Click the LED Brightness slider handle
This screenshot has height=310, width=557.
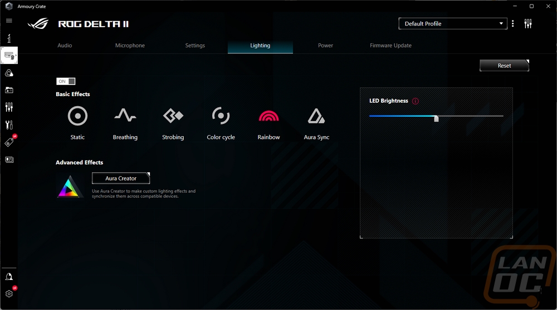(x=436, y=118)
